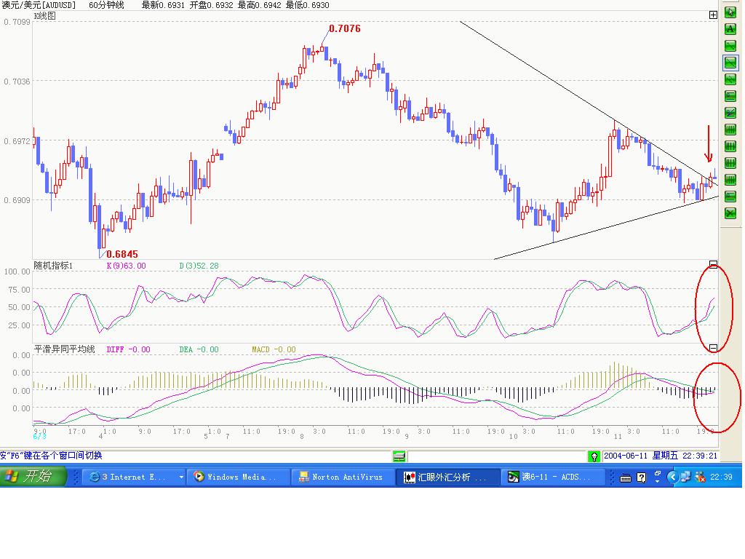Expand the K线图 panel with the plus box

pos(713,15)
